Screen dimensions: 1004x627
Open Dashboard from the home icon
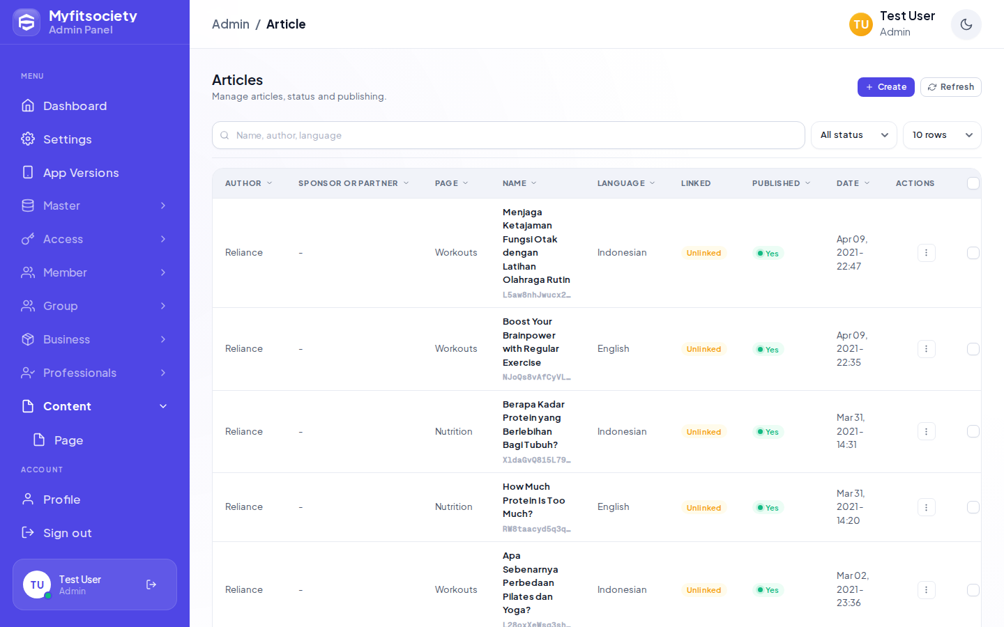pos(28,105)
